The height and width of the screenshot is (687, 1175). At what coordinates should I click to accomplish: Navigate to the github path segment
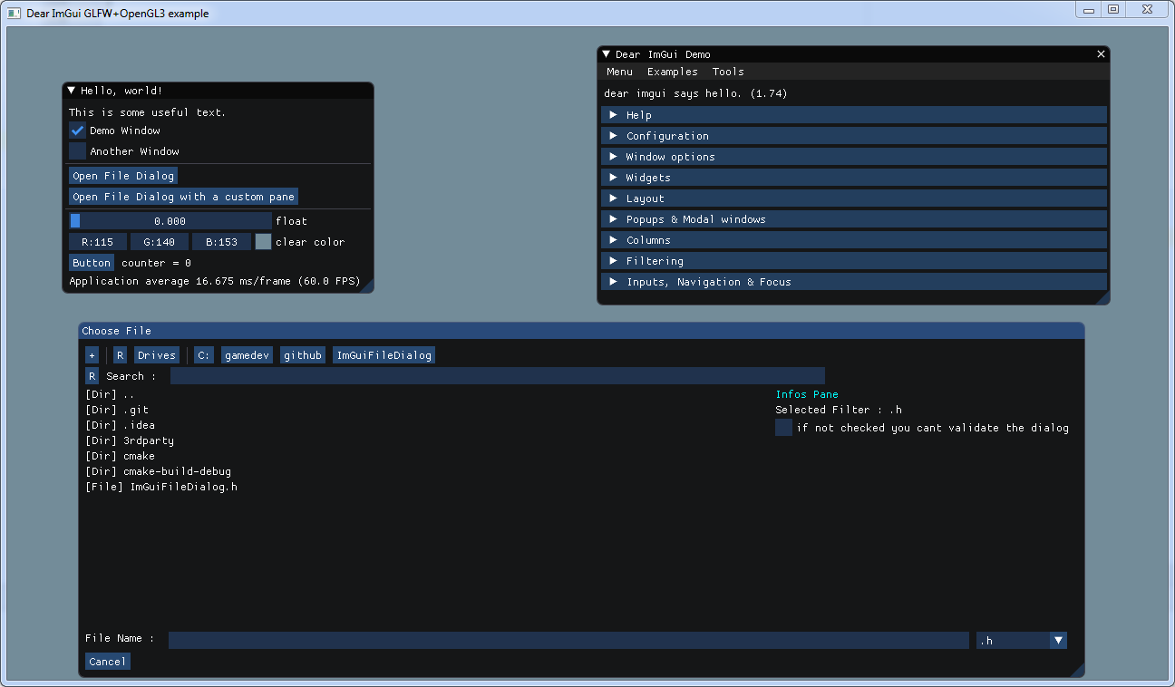[x=303, y=355]
